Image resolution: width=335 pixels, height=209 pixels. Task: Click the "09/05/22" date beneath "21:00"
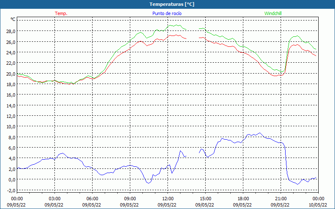point(280,205)
